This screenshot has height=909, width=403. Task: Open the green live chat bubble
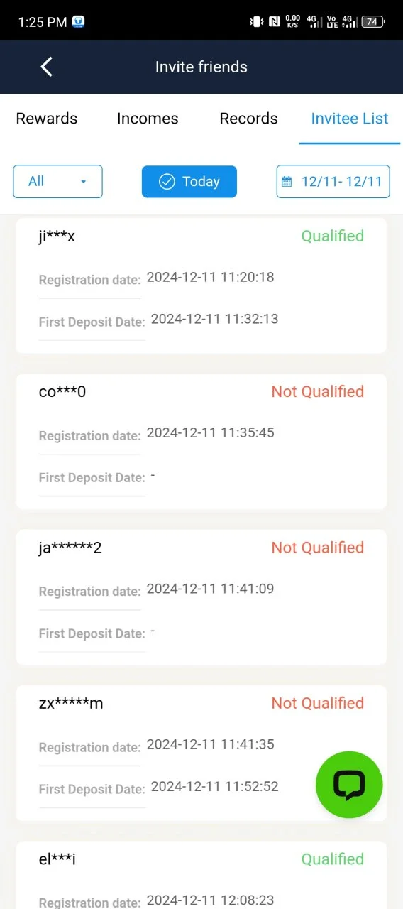[349, 785]
